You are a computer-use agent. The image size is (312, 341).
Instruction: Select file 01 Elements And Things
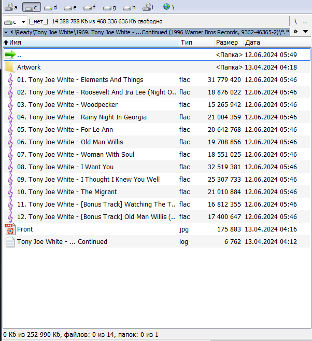pos(157,80)
